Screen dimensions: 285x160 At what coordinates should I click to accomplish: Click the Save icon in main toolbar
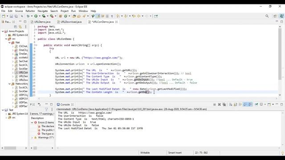point(11,16)
